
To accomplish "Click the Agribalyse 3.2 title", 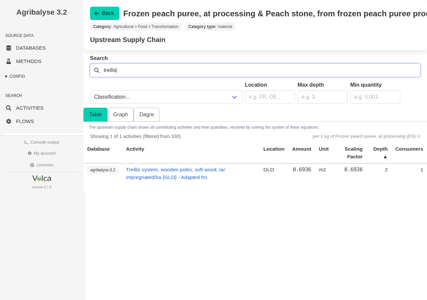I will tap(42, 12).
